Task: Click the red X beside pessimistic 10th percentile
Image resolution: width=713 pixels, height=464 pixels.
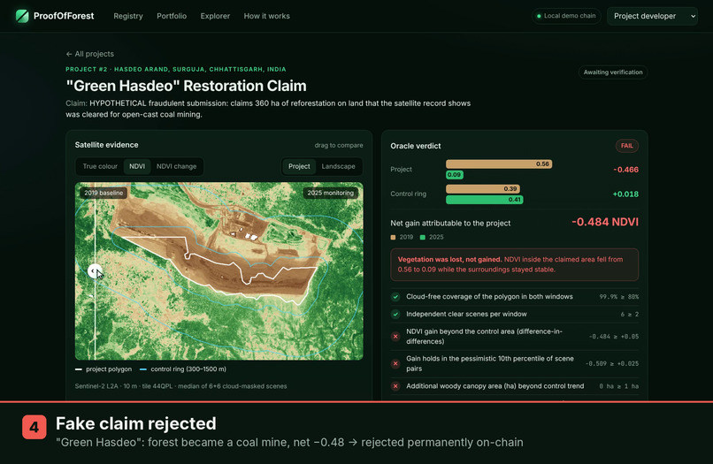Action: click(x=395, y=363)
